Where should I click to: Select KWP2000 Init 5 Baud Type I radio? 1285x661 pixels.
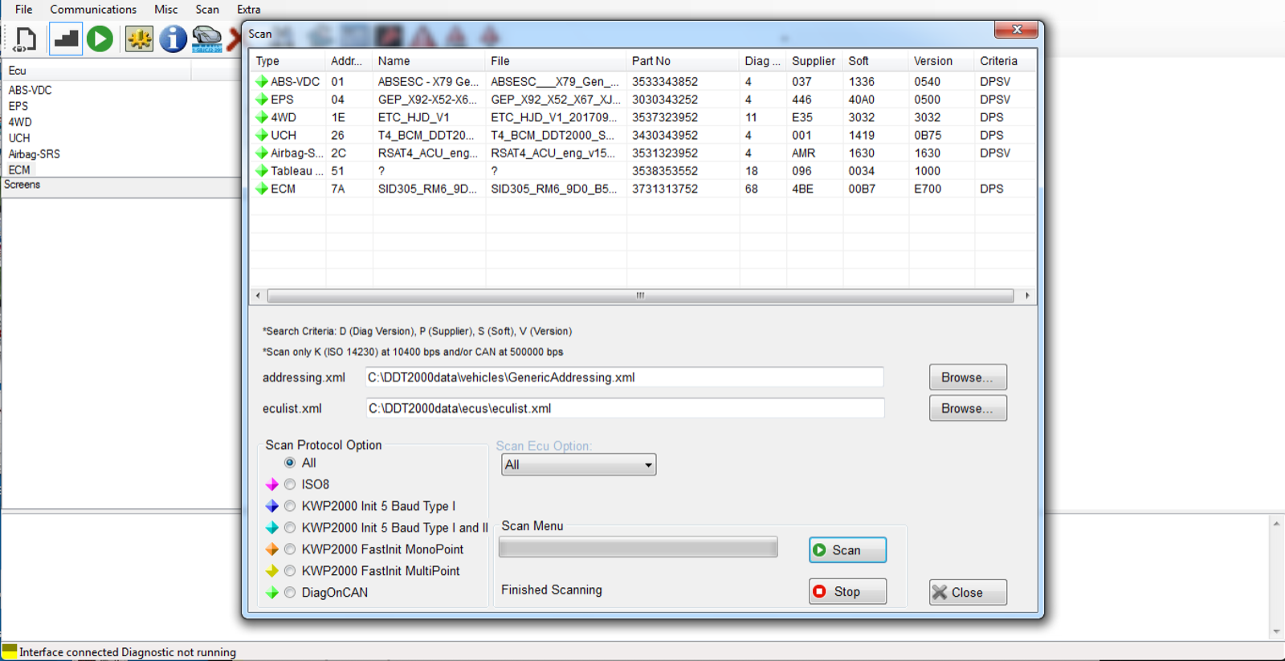(x=290, y=506)
